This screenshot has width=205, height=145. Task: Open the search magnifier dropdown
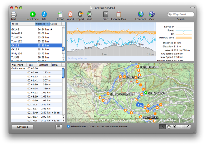tap(170, 14)
